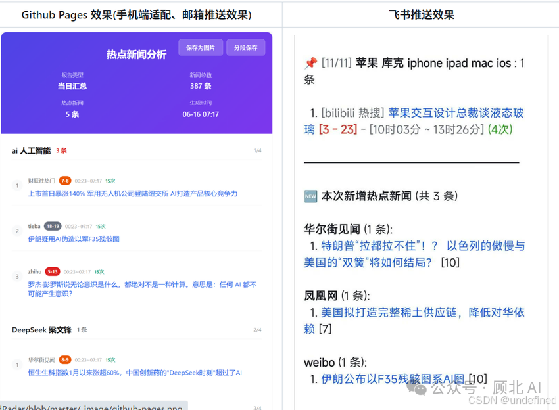Click the 华尔街见闻 (1 条) heading

(x=348, y=229)
